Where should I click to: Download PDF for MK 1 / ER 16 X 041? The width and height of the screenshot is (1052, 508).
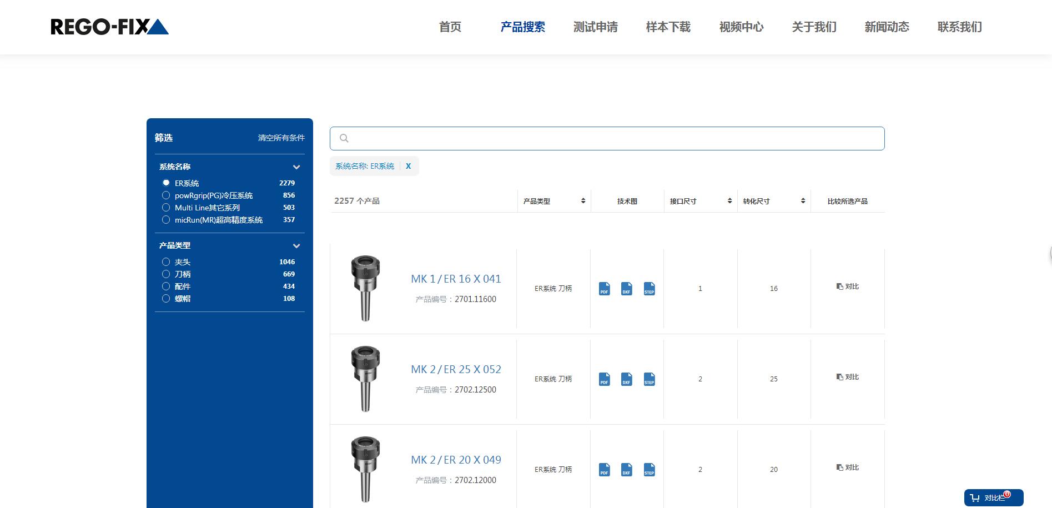[x=604, y=289]
